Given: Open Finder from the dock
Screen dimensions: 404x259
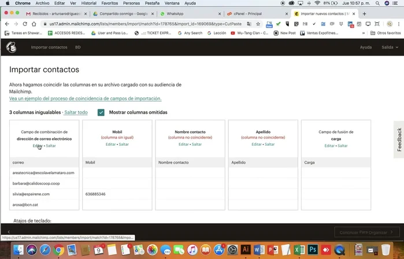Looking at the screenshot, I should (18, 250).
